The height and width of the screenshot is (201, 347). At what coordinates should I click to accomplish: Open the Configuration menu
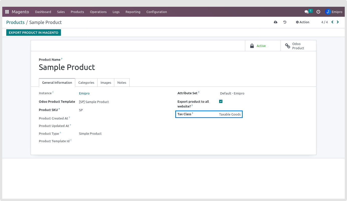(156, 12)
